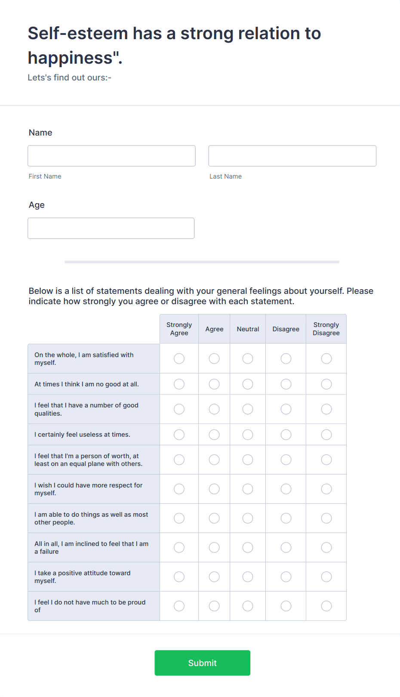
Task: Select Agree for the useless at times statement
Action: (x=214, y=434)
